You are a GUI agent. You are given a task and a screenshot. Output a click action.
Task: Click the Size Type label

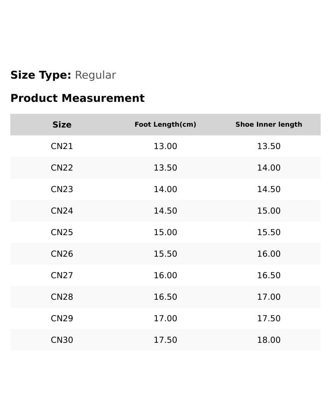tap(41, 75)
